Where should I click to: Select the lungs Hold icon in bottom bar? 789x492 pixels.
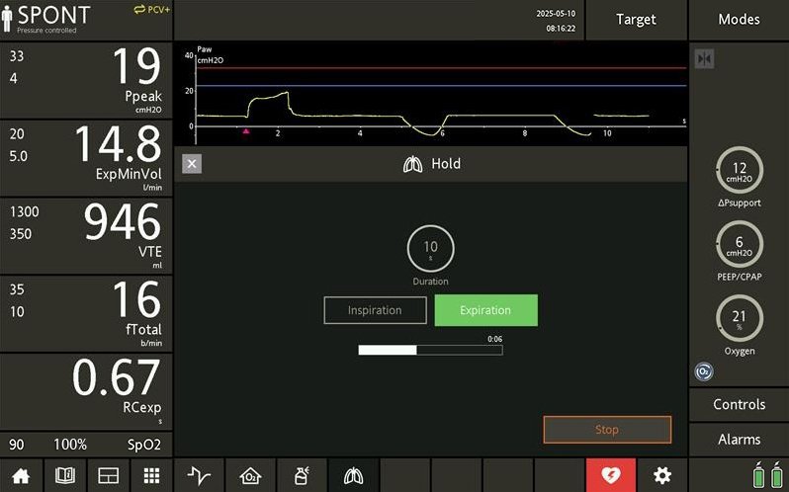(x=353, y=475)
